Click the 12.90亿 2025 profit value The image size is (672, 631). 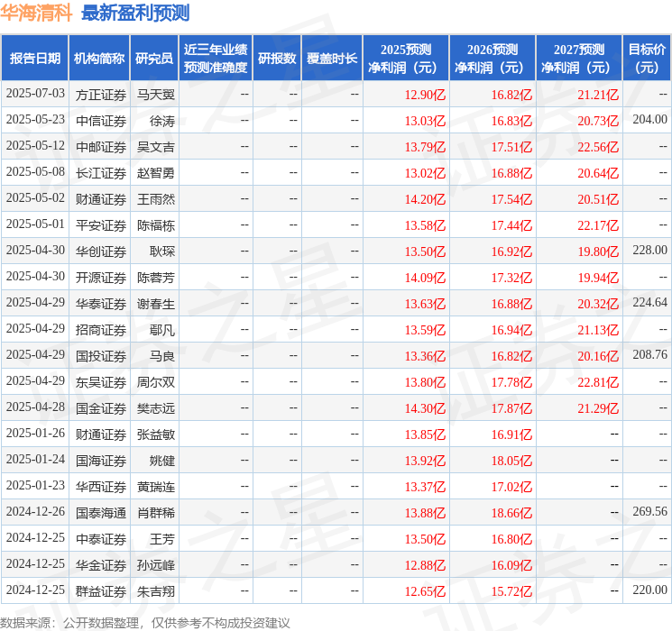(425, 95)
